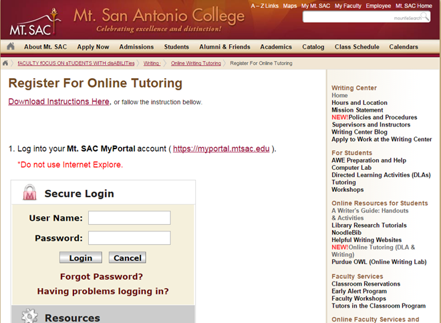Open the myportal.mtsac.edu link
Viewport: 441px width, 323px height.
(221, 148)
